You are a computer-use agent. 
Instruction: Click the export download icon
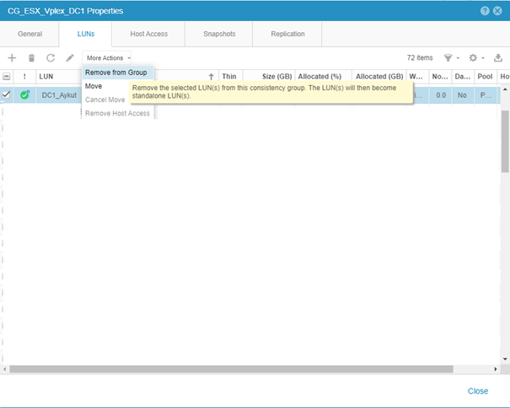(498, 58)
